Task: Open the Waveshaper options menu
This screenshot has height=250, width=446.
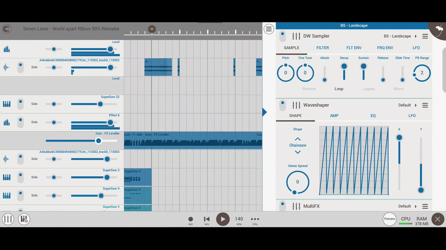Action: point(425,105)
